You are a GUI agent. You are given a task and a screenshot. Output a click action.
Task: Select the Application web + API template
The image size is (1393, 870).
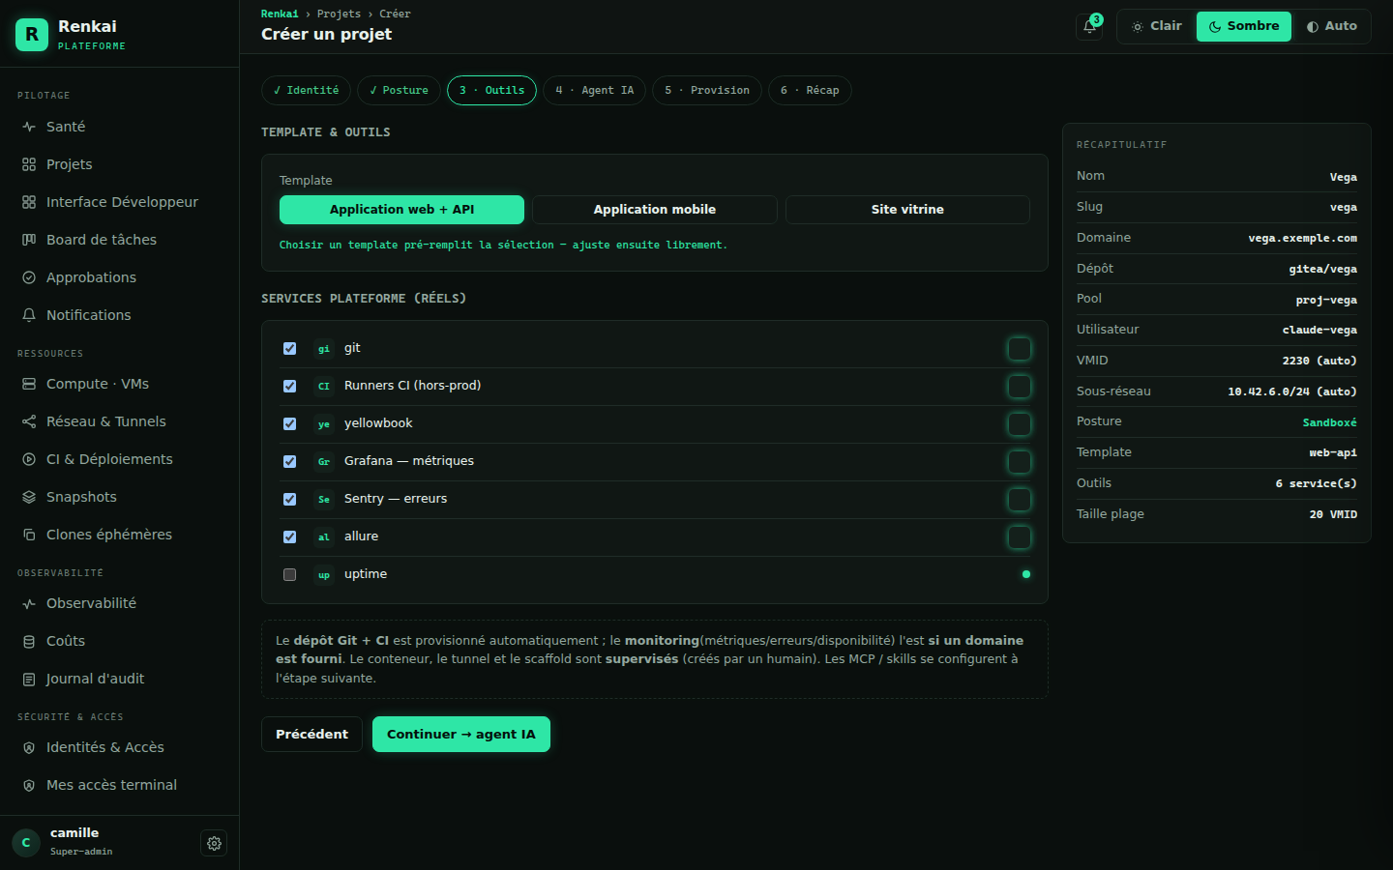tap(401, 210)
